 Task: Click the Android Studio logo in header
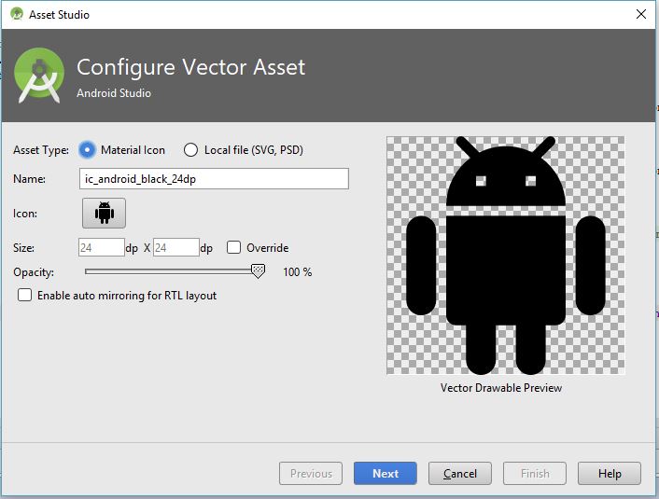click(x=39, y=76)
